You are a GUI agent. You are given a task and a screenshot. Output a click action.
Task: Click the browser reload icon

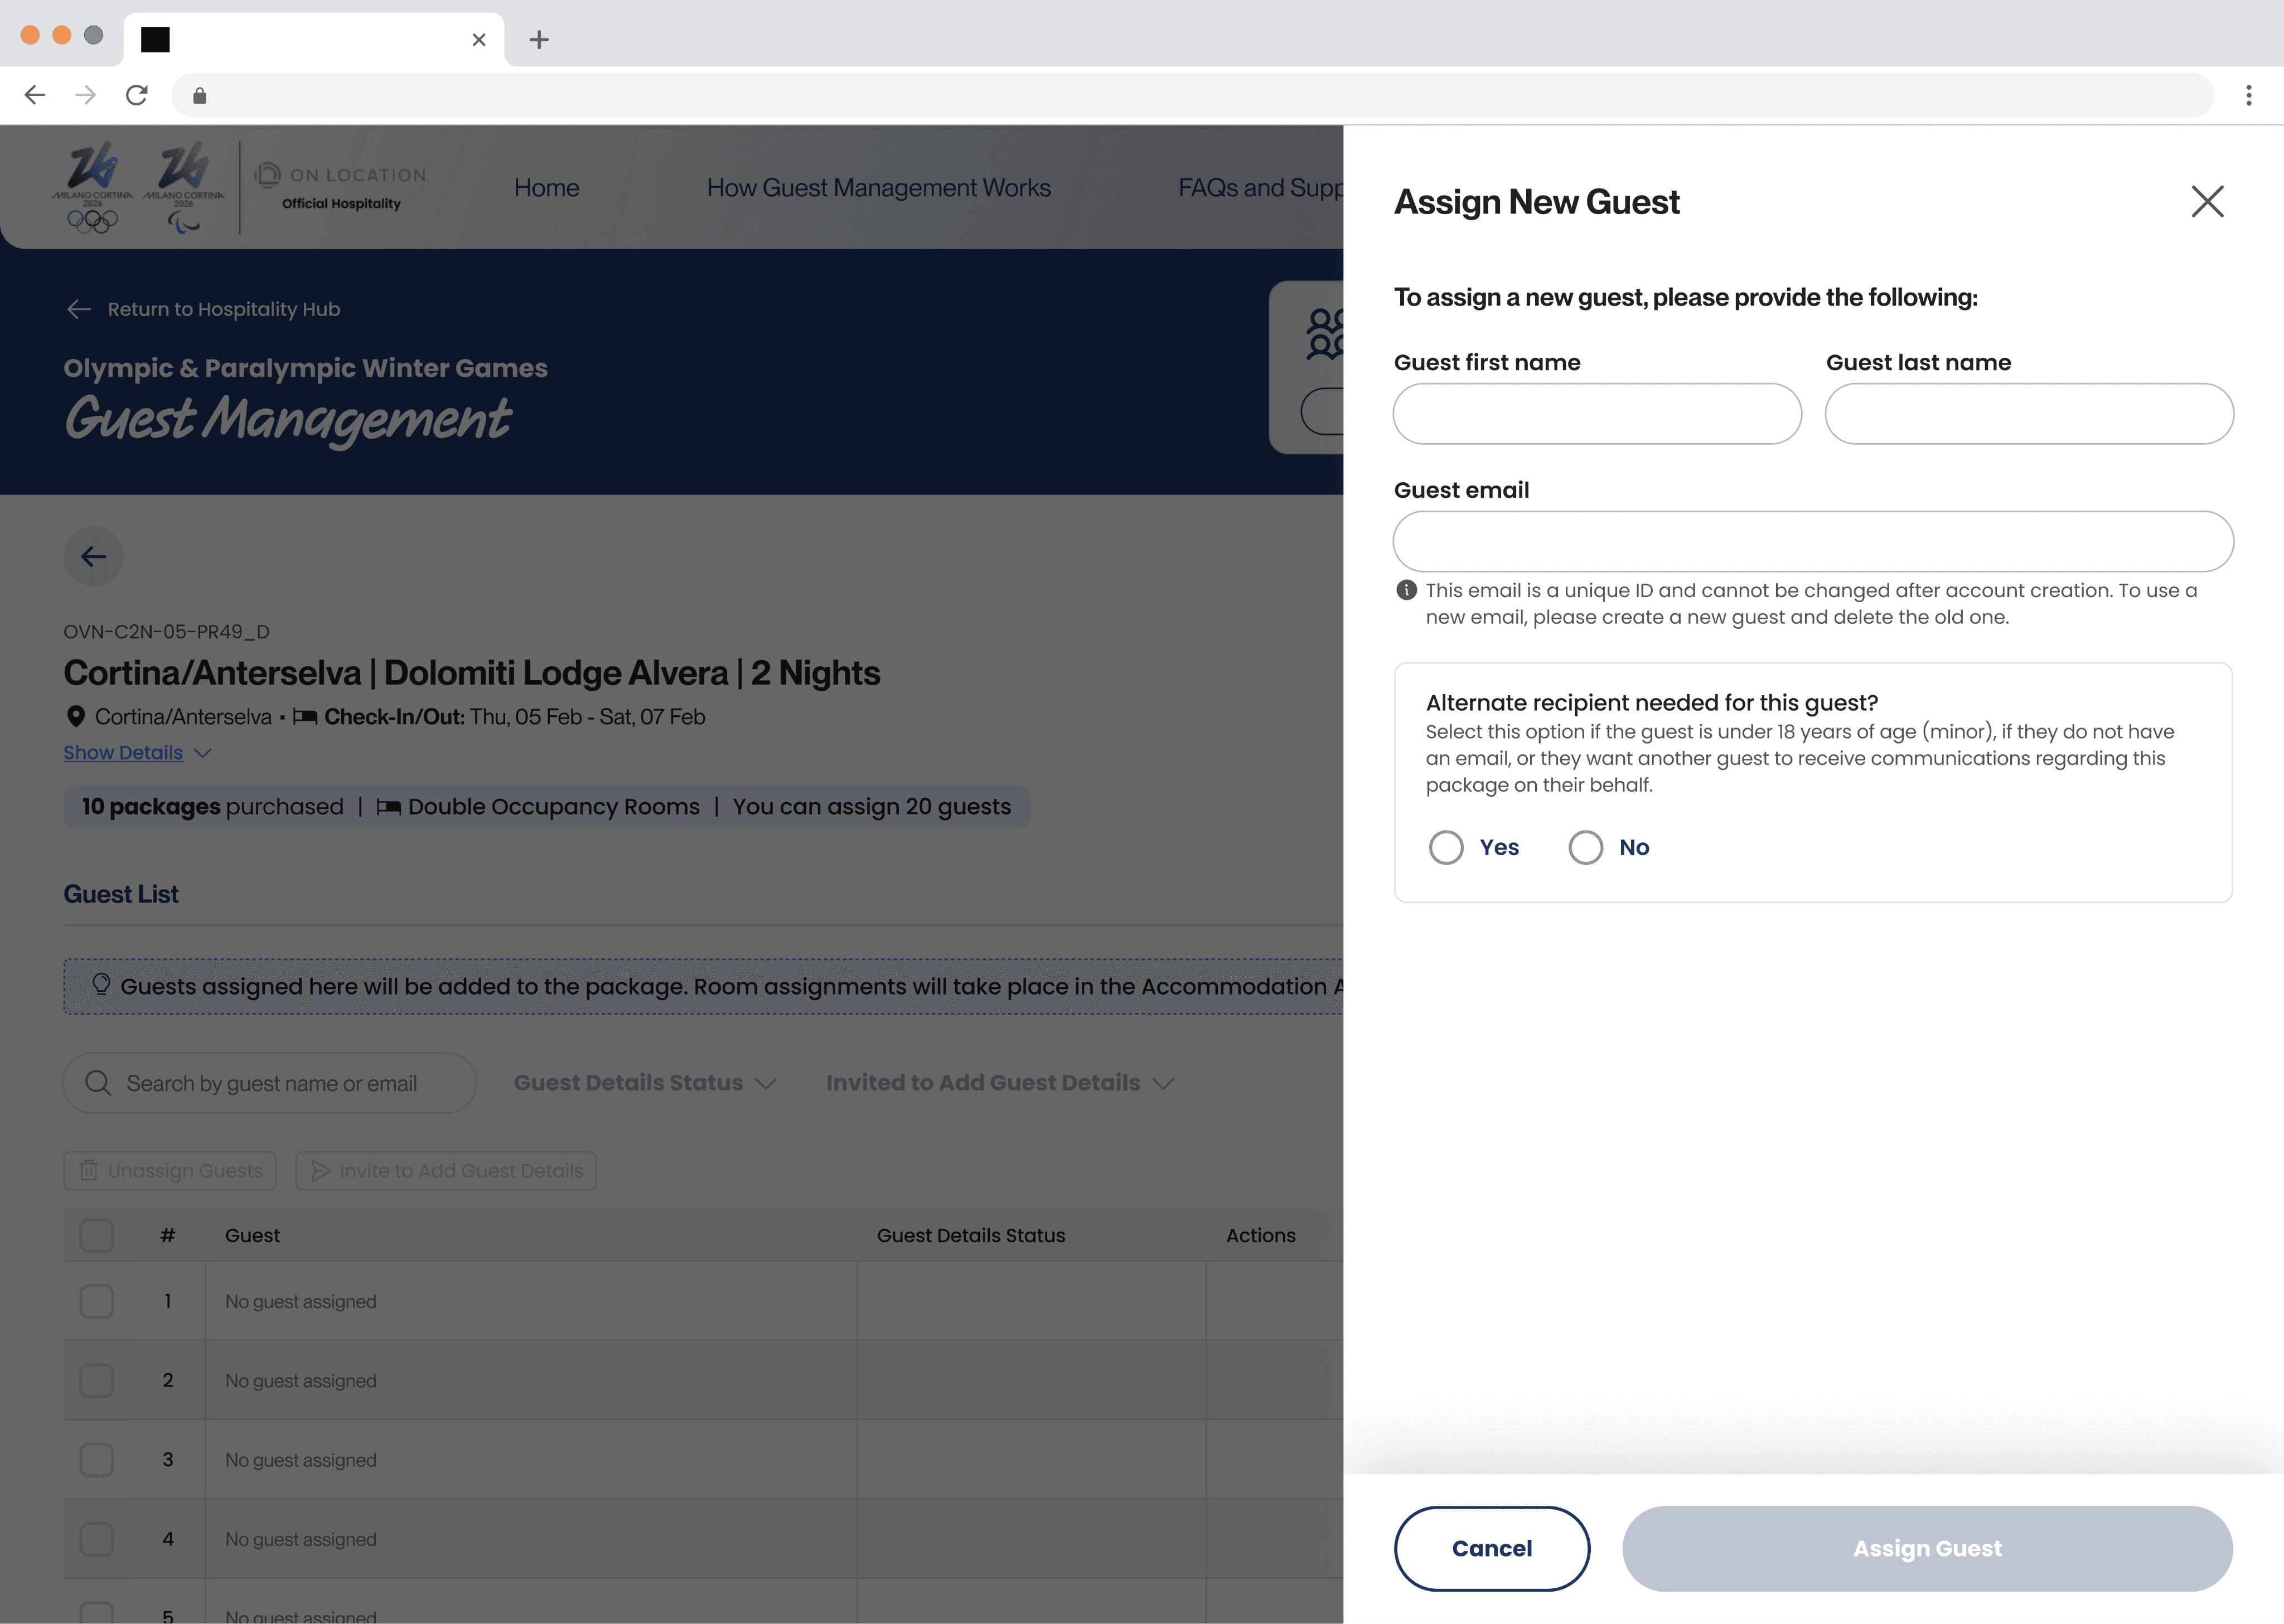[x=137, y=95]
